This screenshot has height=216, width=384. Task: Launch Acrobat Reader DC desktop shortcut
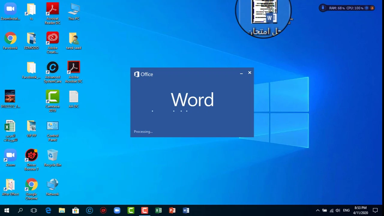(x=52, y=14)
